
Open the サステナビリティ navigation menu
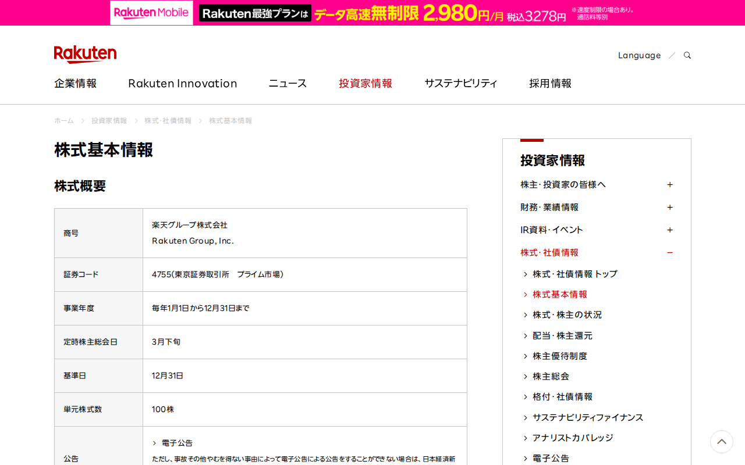(461, 83)
